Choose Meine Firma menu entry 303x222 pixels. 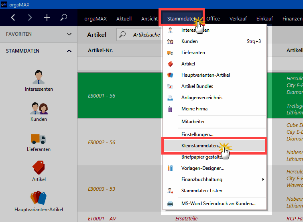click(214, 109)
